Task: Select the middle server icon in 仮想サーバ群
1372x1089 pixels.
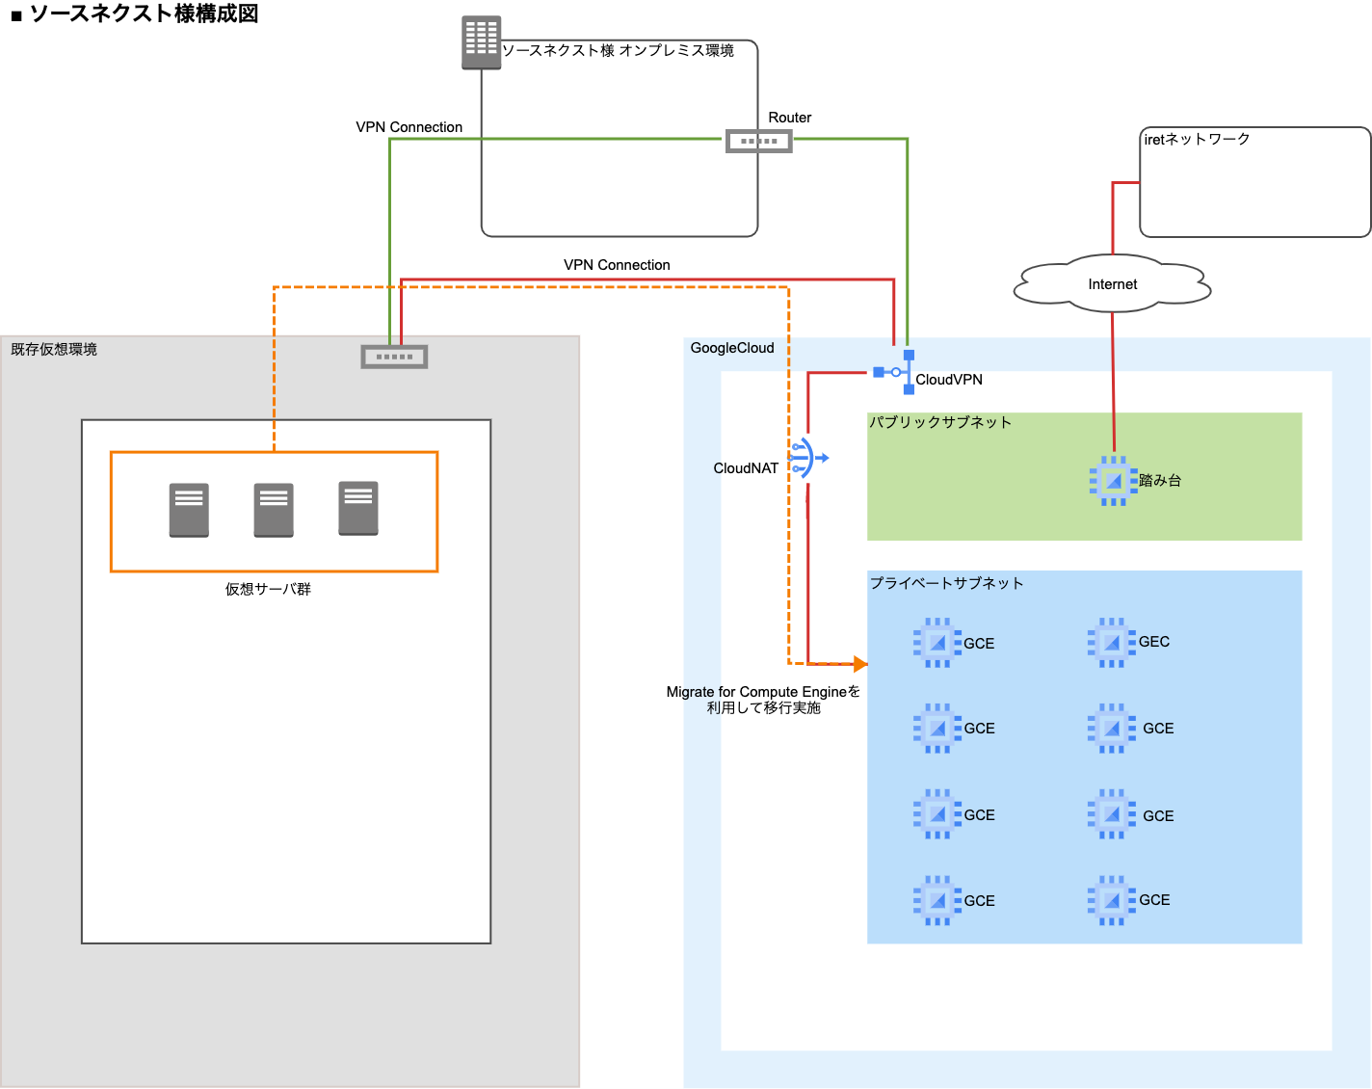Action: click(274, 510)
